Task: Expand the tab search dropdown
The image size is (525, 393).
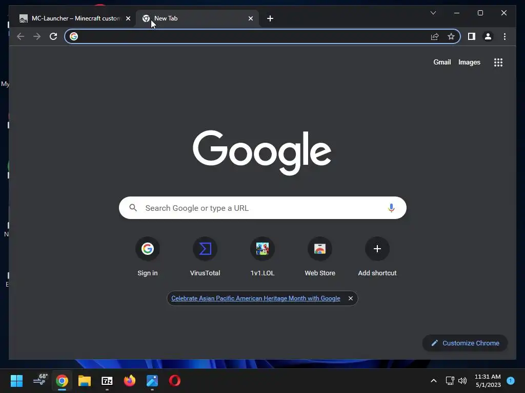Action: [433, 13]
